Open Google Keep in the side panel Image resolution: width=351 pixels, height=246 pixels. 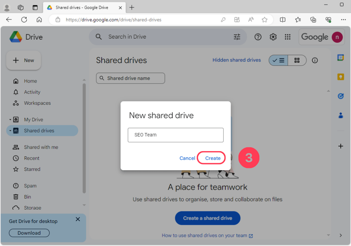click(x=340, y=76)
